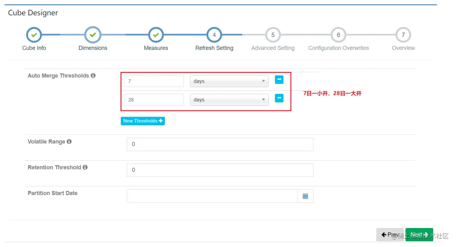Jump to step 5 circle

(x=273, y=35)
